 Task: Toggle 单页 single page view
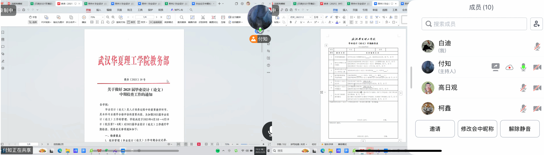(131, 22)
